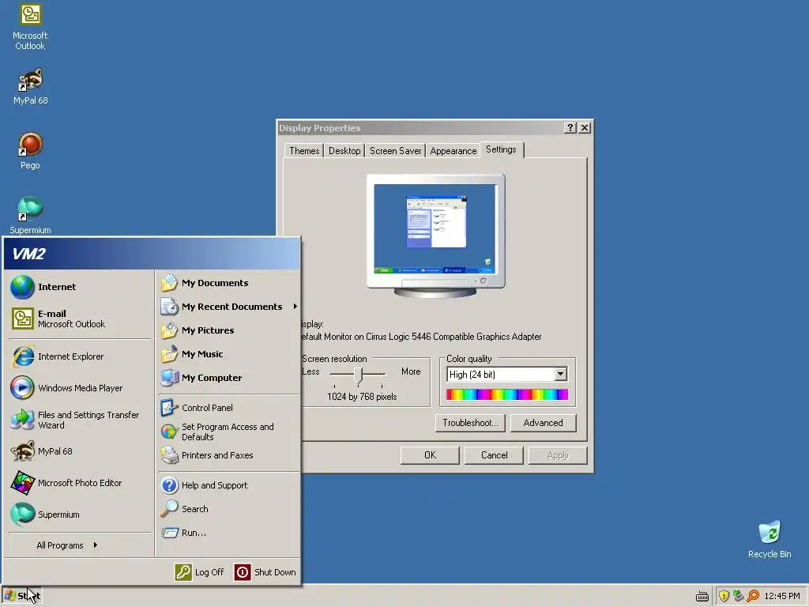Viewport: 809px width, 607px height.
Task: Select the Recycle Bin desktop icon
Action: (x=769, y=539)
